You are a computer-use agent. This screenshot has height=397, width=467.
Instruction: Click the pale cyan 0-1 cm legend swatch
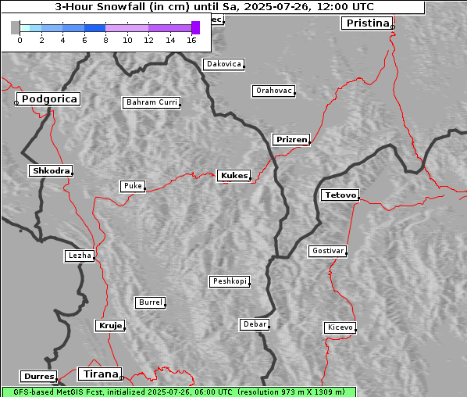pos(25,28)
